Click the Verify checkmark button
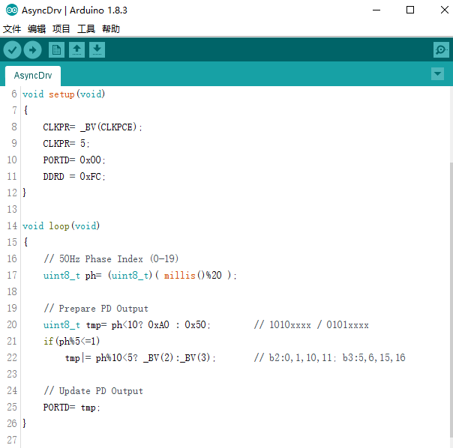 [12, 50]
